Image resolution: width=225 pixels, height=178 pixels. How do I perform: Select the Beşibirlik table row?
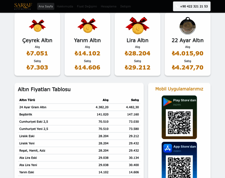(x=79, y=115)
